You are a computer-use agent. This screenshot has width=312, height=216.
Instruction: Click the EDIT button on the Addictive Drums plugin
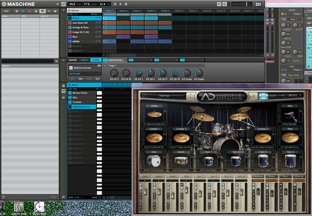coord(99,65)
